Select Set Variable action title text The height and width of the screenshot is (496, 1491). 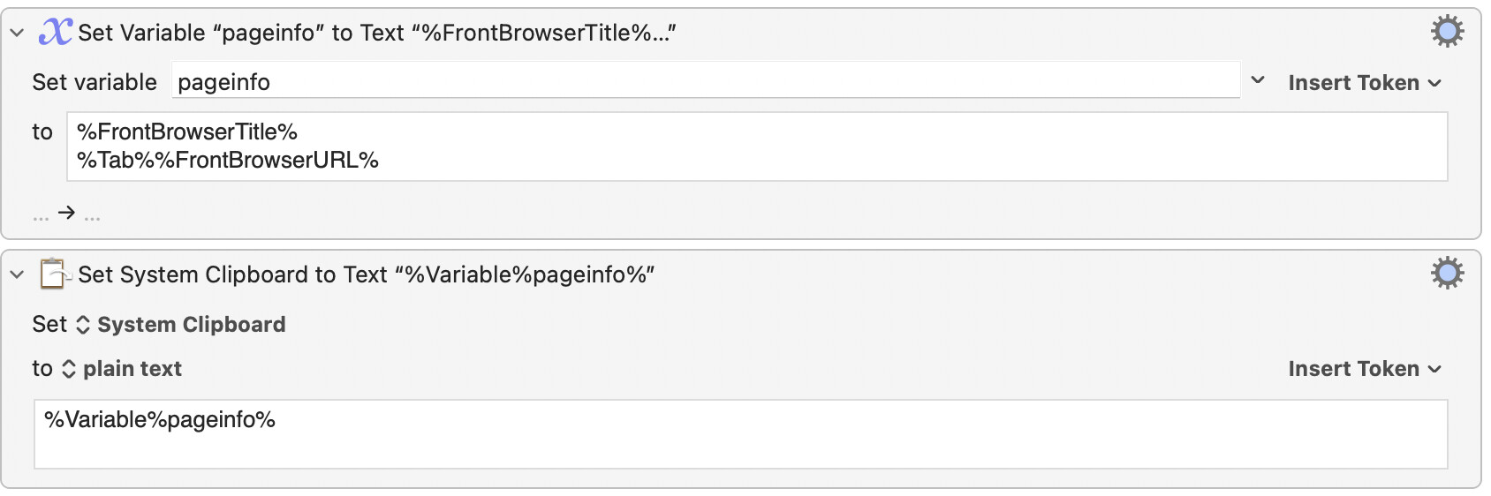click(x=377, y=34)
